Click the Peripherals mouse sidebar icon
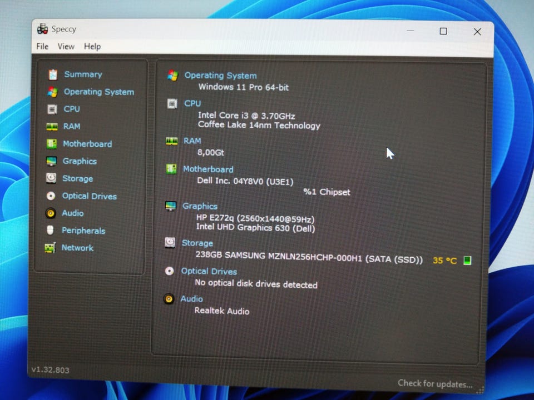534x400 pixels. pos(50,230)
